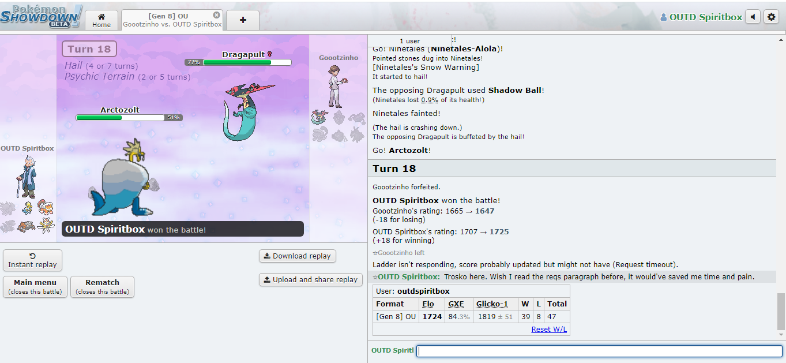Open options with the gear icon
Viewport: 786px width, 363px height.
point(771,17)
